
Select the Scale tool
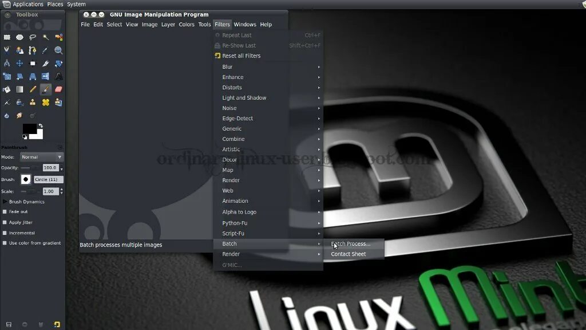[7, 76]
